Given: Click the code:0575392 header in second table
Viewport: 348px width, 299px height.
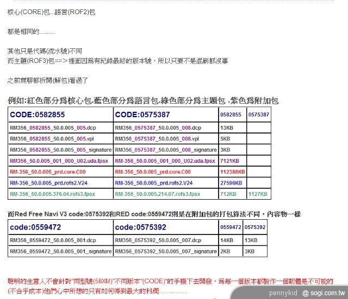Looking at the screenshot, I should pos(140,227).
